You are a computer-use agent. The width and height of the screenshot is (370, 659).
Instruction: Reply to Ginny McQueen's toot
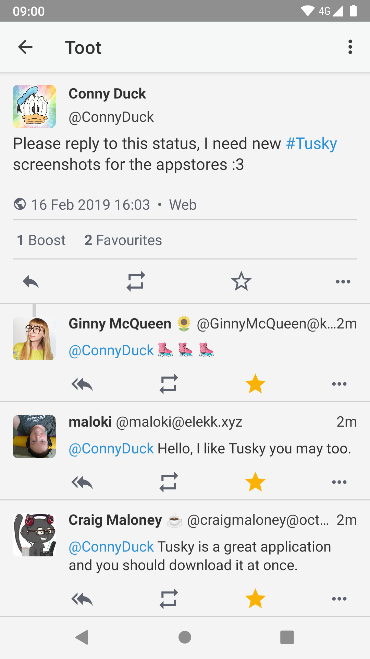point(82,384)
